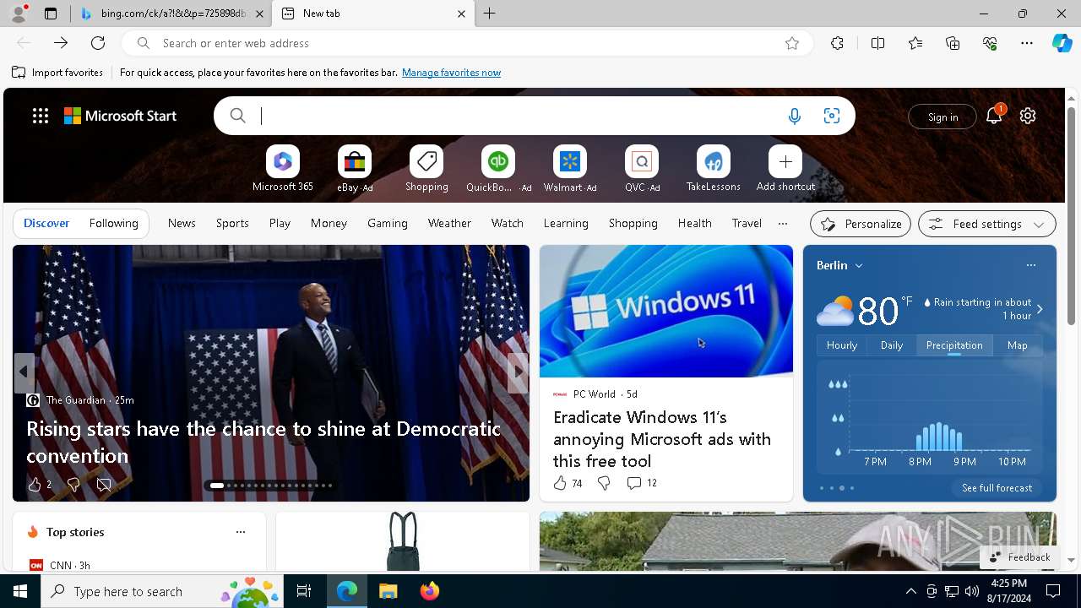Image resolution: width=1081 pixels, height=608 pixels.
Task: Click the Sign in button
Action: coord(942,117)
